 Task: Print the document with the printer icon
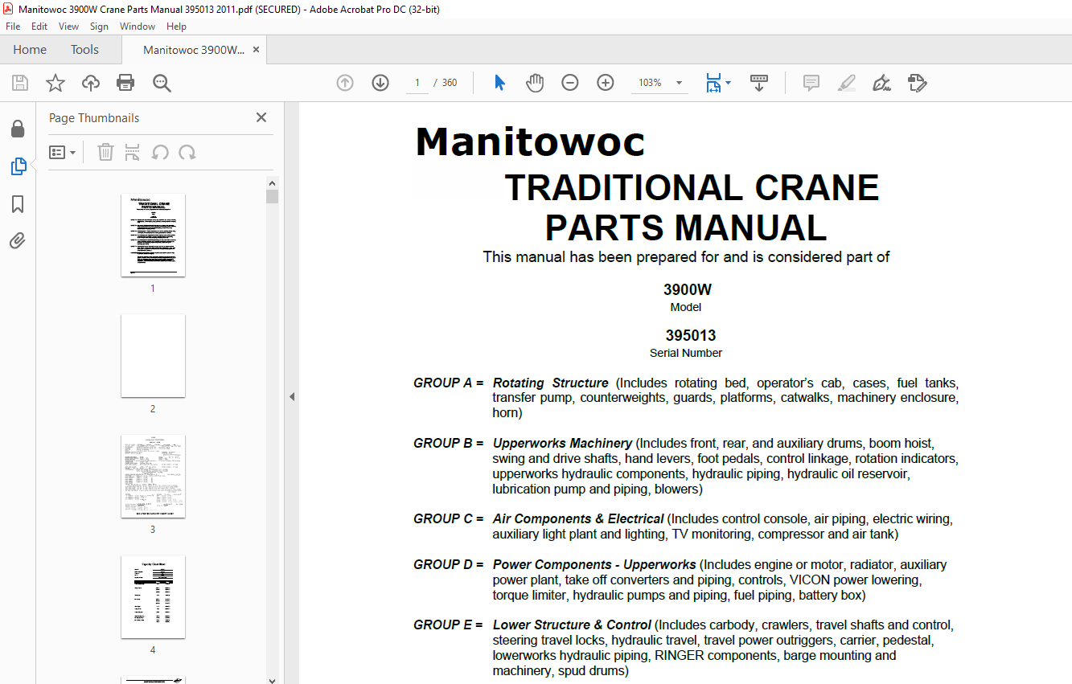pos(125,83)
